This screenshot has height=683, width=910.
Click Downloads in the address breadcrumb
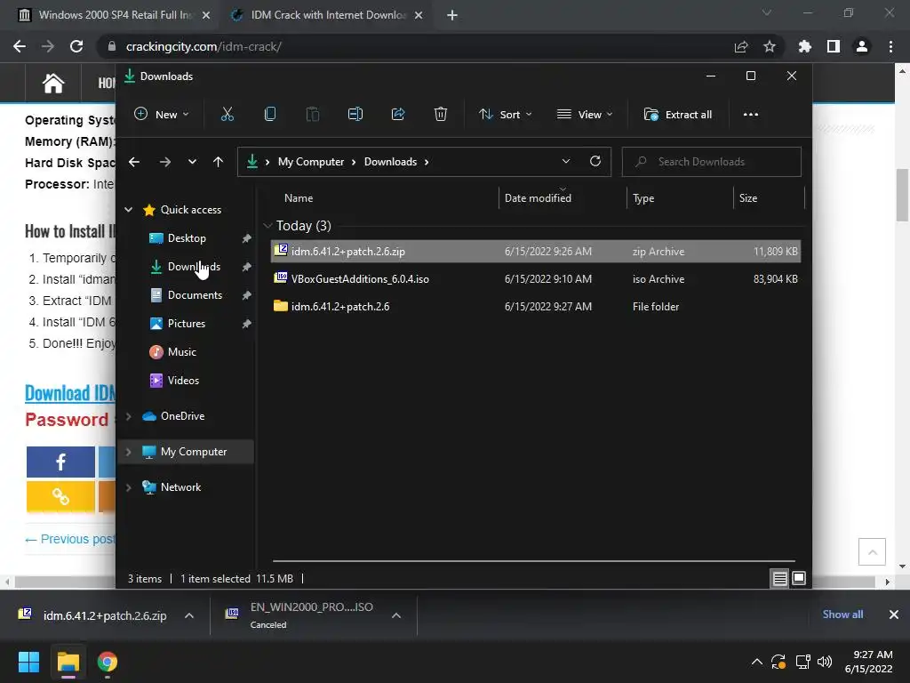point(390,162)
